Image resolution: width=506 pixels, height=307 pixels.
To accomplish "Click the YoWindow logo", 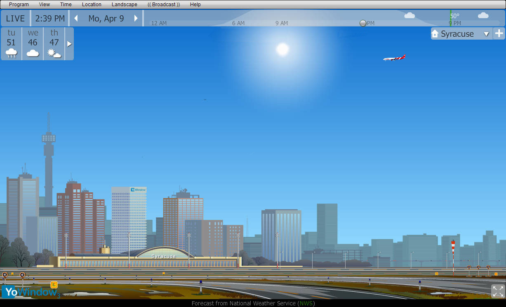I will (31, 291).
